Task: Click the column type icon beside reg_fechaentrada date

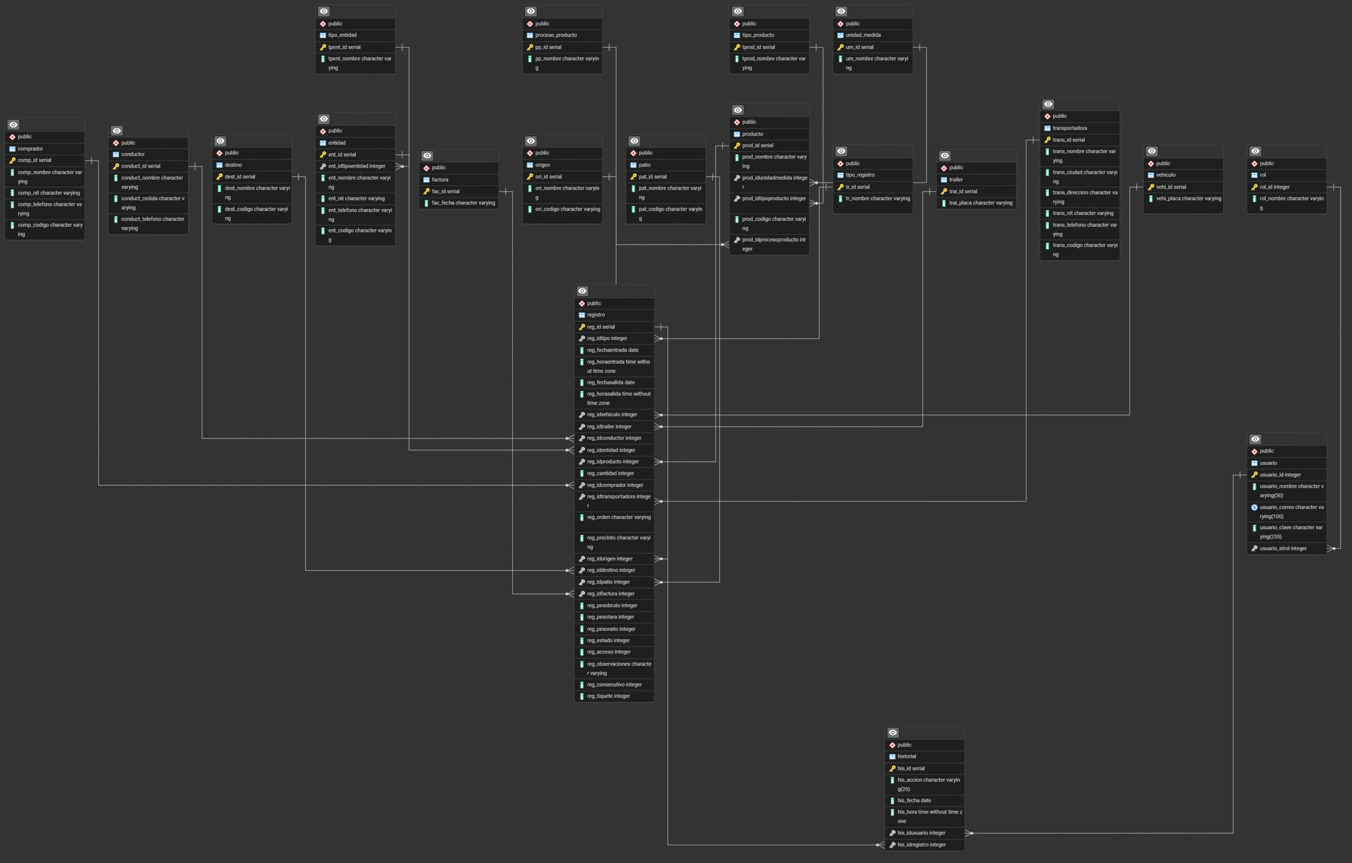Action: (x=581, y=350)
